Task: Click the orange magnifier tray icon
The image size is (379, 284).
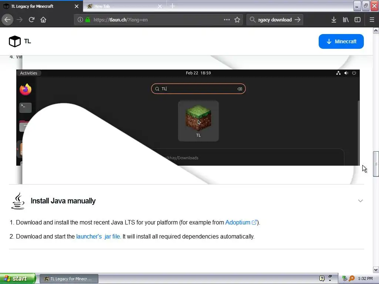Action: 352,279
